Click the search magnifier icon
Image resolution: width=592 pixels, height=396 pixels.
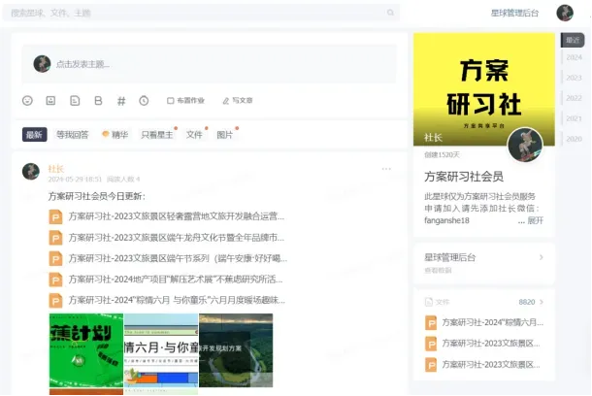point(390,13)
